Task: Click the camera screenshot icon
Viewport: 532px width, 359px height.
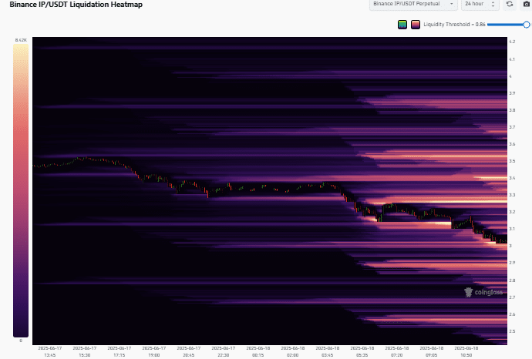Action: pos(527,4)
